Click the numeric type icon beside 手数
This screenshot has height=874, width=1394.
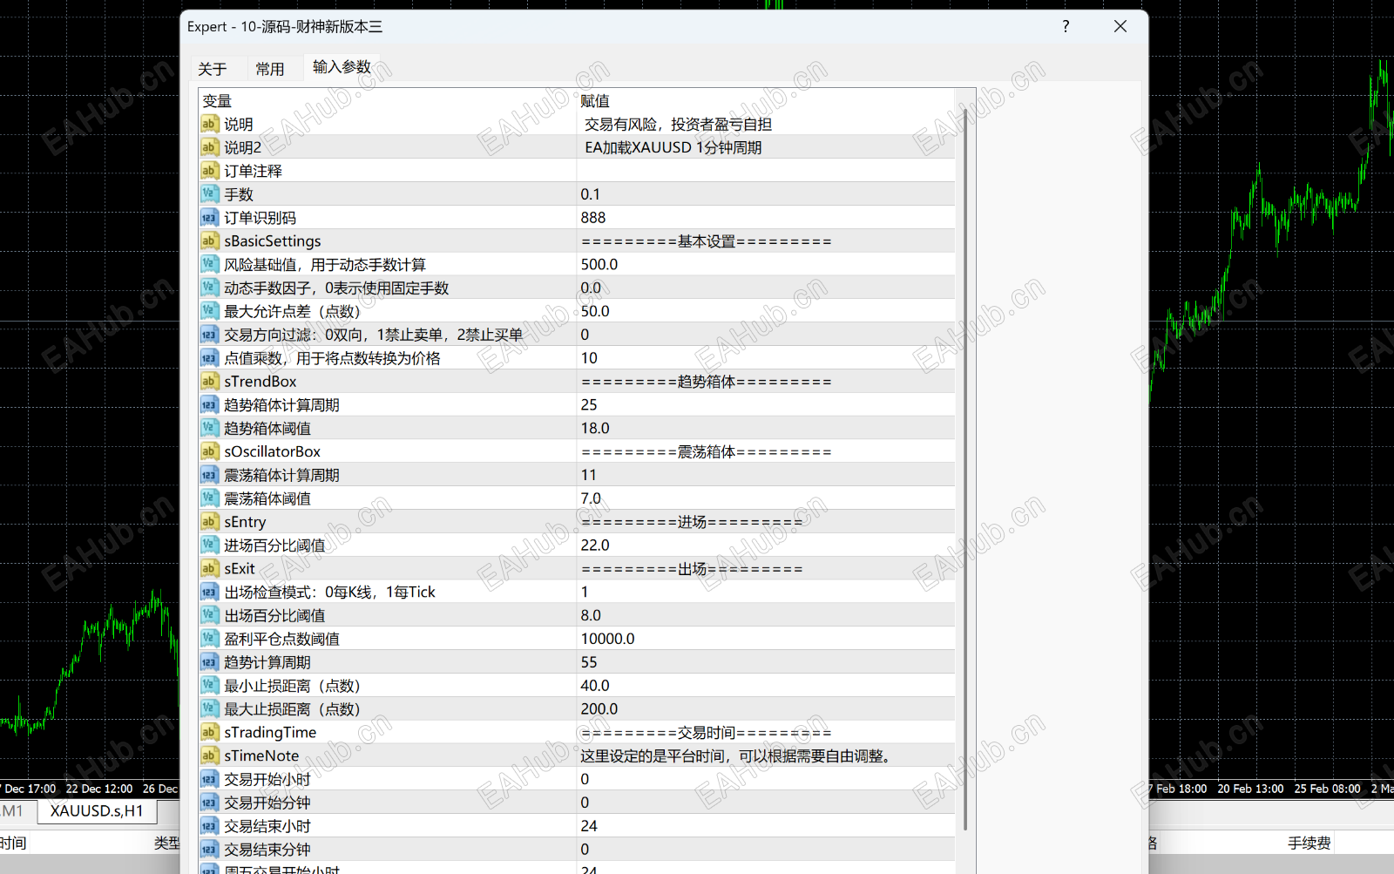pos(209,193)
